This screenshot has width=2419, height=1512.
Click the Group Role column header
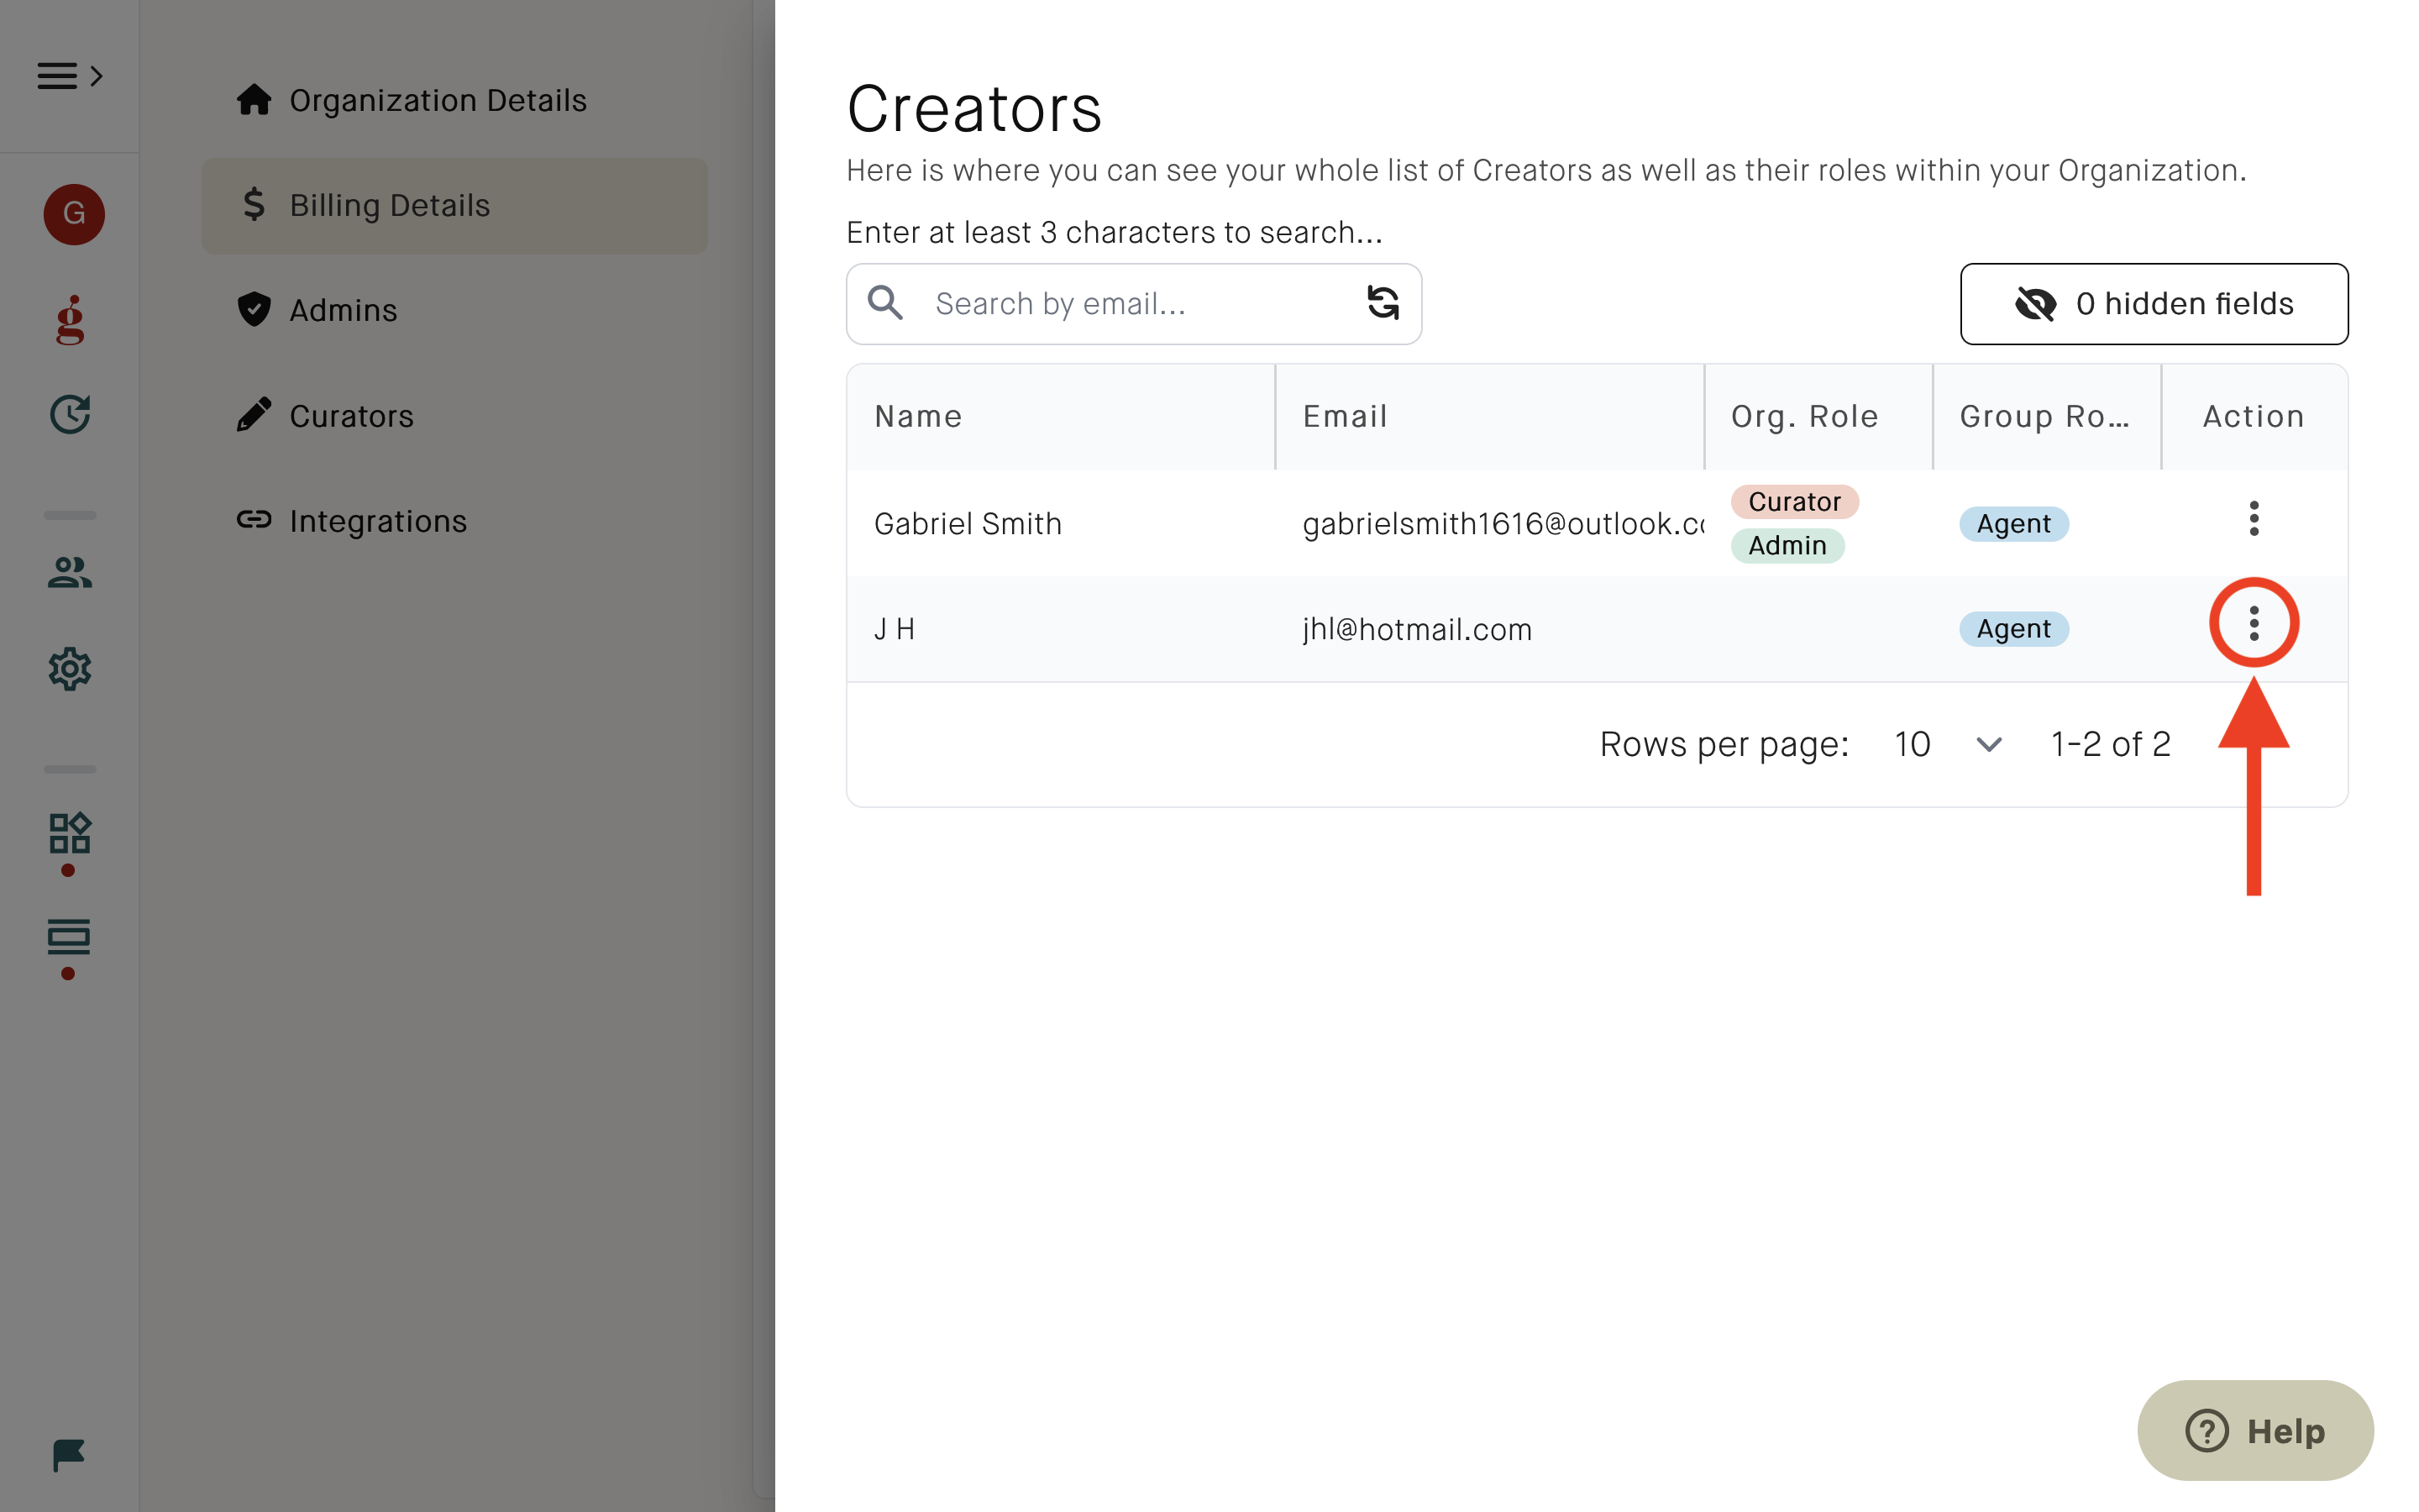pyautogui.click(x=2046, y=417)
